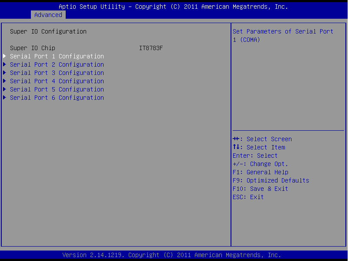Click the triangle arrow beside Serial Port 2
This screenshot has height=261, width=348.
coord(5,64)
